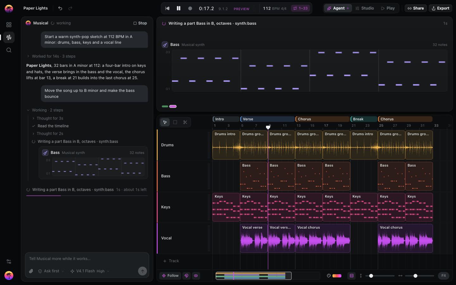The image size is (456, 285).
Task: Click the Export button
Action: pyautogui.click(x=440, y=8)
